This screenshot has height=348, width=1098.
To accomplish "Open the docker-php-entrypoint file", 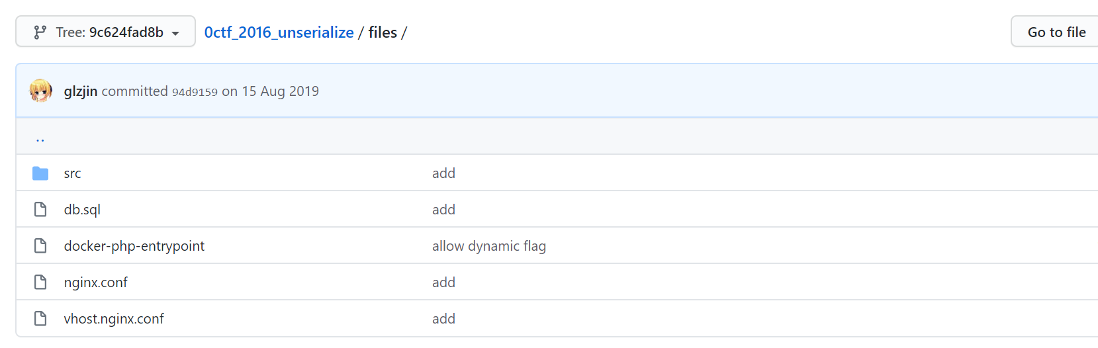I will point(134,246).
